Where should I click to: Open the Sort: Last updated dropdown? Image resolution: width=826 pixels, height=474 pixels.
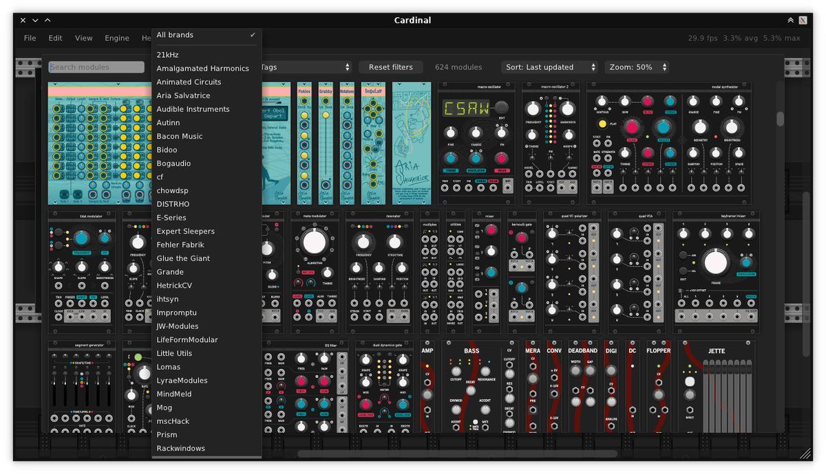click(x=550, y=67)
